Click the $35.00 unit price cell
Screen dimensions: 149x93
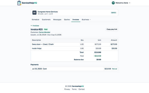pyautogui.click(x=98, y=49)
